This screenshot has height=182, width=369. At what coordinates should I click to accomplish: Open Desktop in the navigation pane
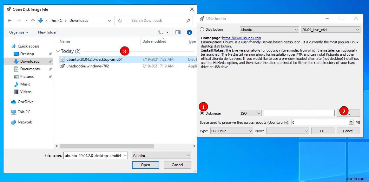point(27,54)
